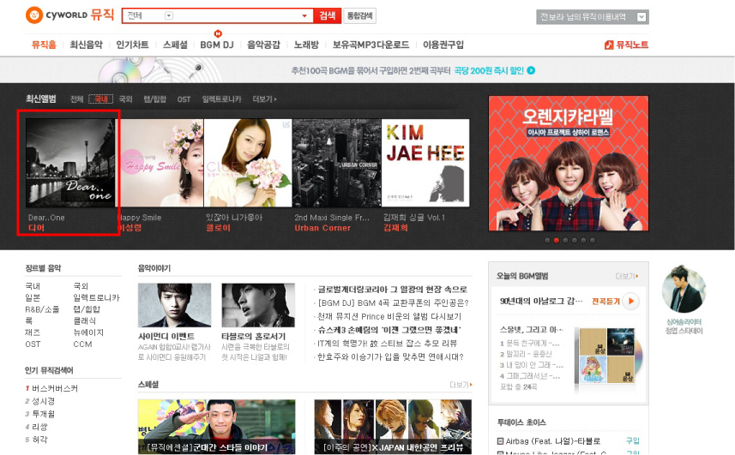Click the 통합검색 button
Image resolution: width=735 pixels, height=455 pixels.
[359, 16]
